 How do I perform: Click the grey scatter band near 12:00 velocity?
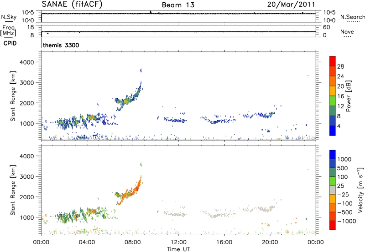(175, 214)
